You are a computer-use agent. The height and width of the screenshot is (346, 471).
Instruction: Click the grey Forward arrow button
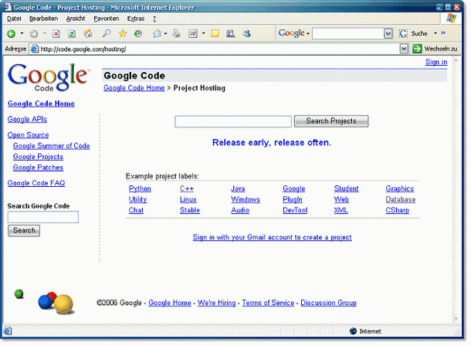coord(34,34)
